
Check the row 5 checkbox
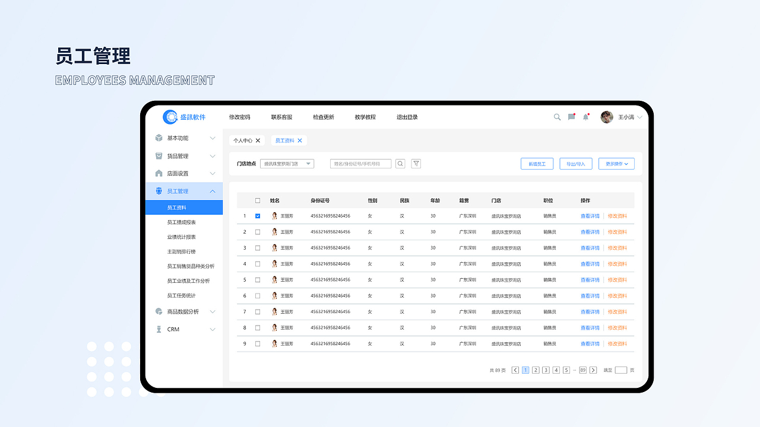258,280
